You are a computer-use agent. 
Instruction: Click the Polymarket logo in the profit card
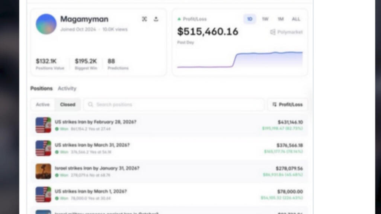click(286, 32)
